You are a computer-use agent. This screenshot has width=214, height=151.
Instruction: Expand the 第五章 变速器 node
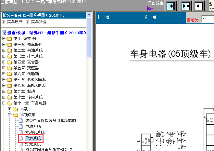click(4, 68)
